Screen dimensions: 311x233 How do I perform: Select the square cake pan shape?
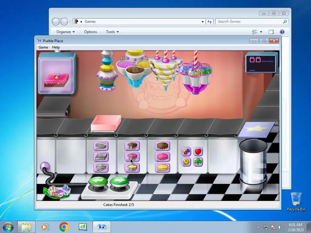click(101, 157)
